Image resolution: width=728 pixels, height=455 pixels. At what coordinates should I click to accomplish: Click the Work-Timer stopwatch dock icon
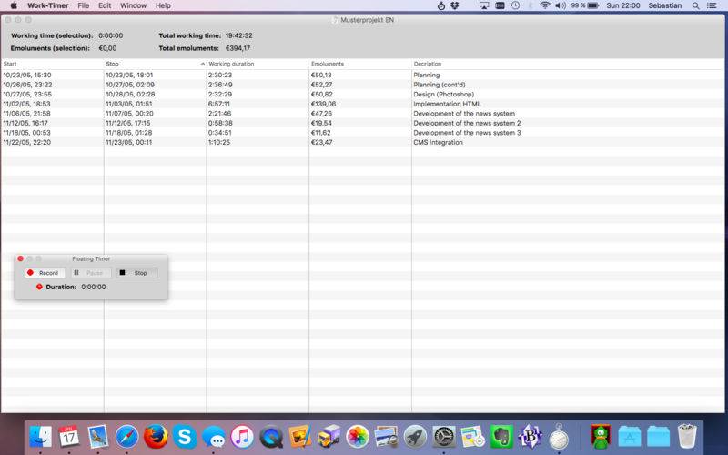pos(559,437)
